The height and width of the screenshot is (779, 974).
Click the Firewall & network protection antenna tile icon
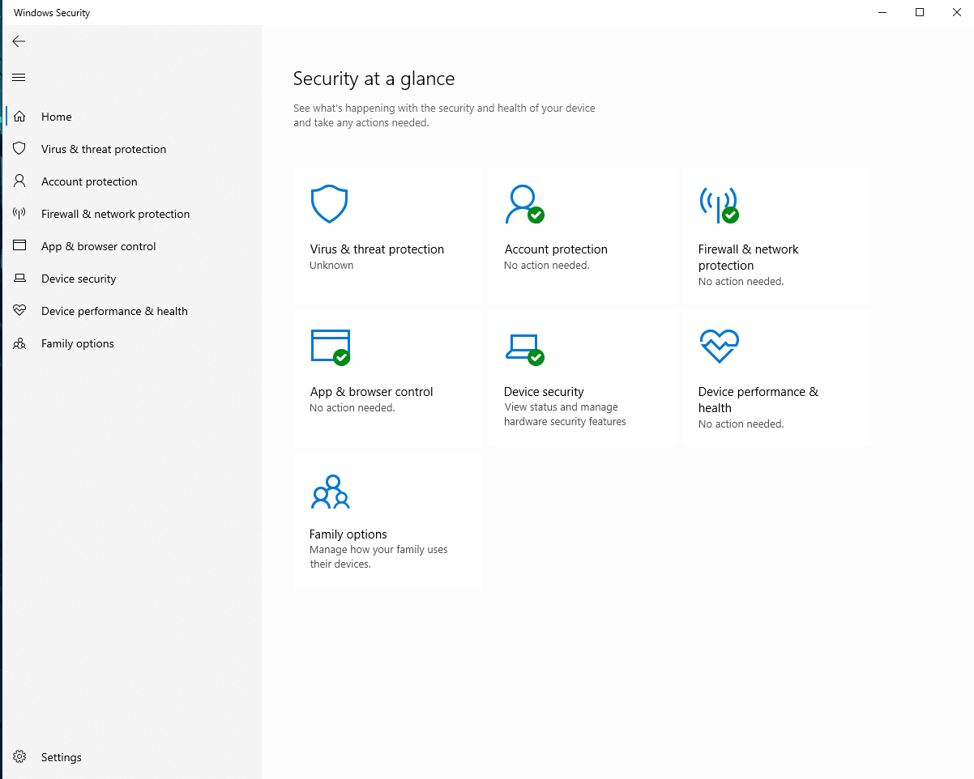point(718,204)
